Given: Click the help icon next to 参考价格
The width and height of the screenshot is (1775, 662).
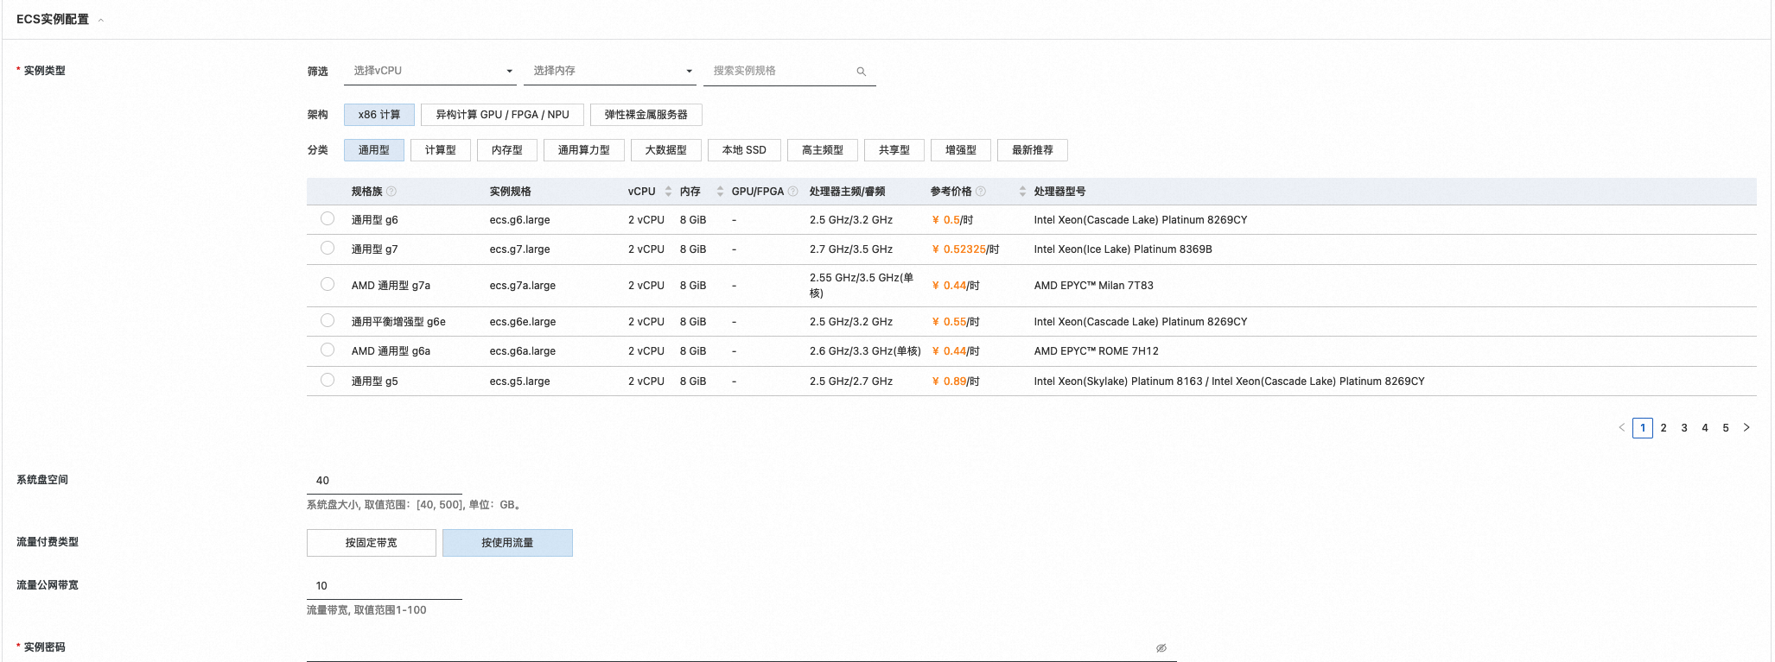Looking at the screenshot, I should click(x=981, y=192).
